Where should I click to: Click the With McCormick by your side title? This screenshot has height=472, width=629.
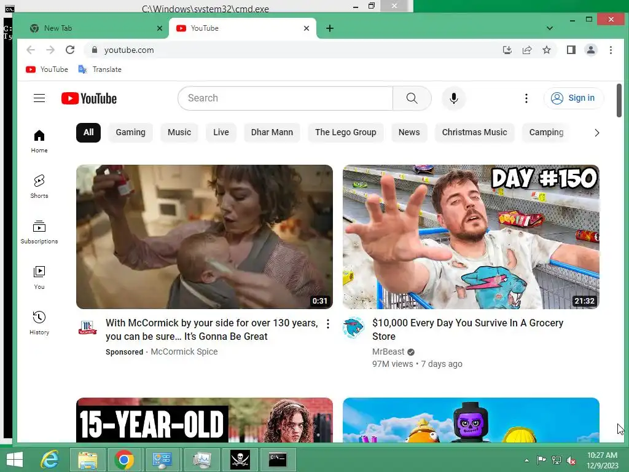pyautogui.click(x=212, y=329)
